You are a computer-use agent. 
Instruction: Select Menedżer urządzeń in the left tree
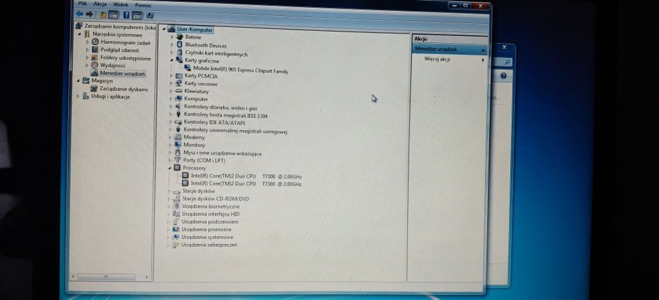click(x=123, y=74)
